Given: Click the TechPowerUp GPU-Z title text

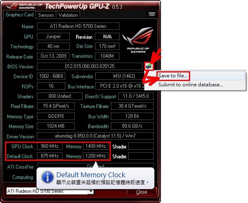Looking at the screenshot, I should (77, 6).
